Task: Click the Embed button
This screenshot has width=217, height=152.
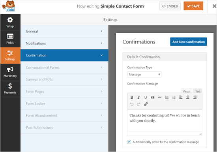Action: pos(170,6)
